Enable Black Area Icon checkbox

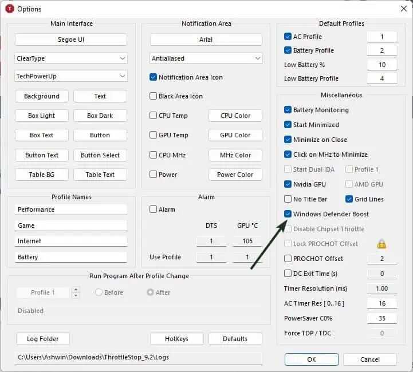(153, 96)
